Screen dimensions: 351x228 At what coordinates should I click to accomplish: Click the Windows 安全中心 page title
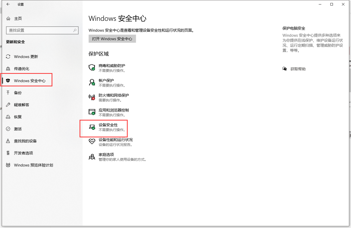tap(117, 19)
